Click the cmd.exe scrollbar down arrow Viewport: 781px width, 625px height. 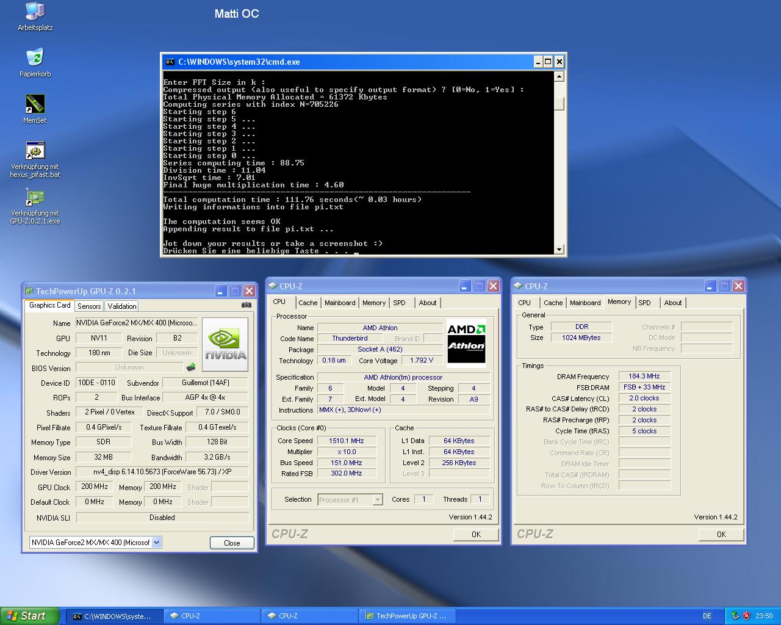point(559,249)
